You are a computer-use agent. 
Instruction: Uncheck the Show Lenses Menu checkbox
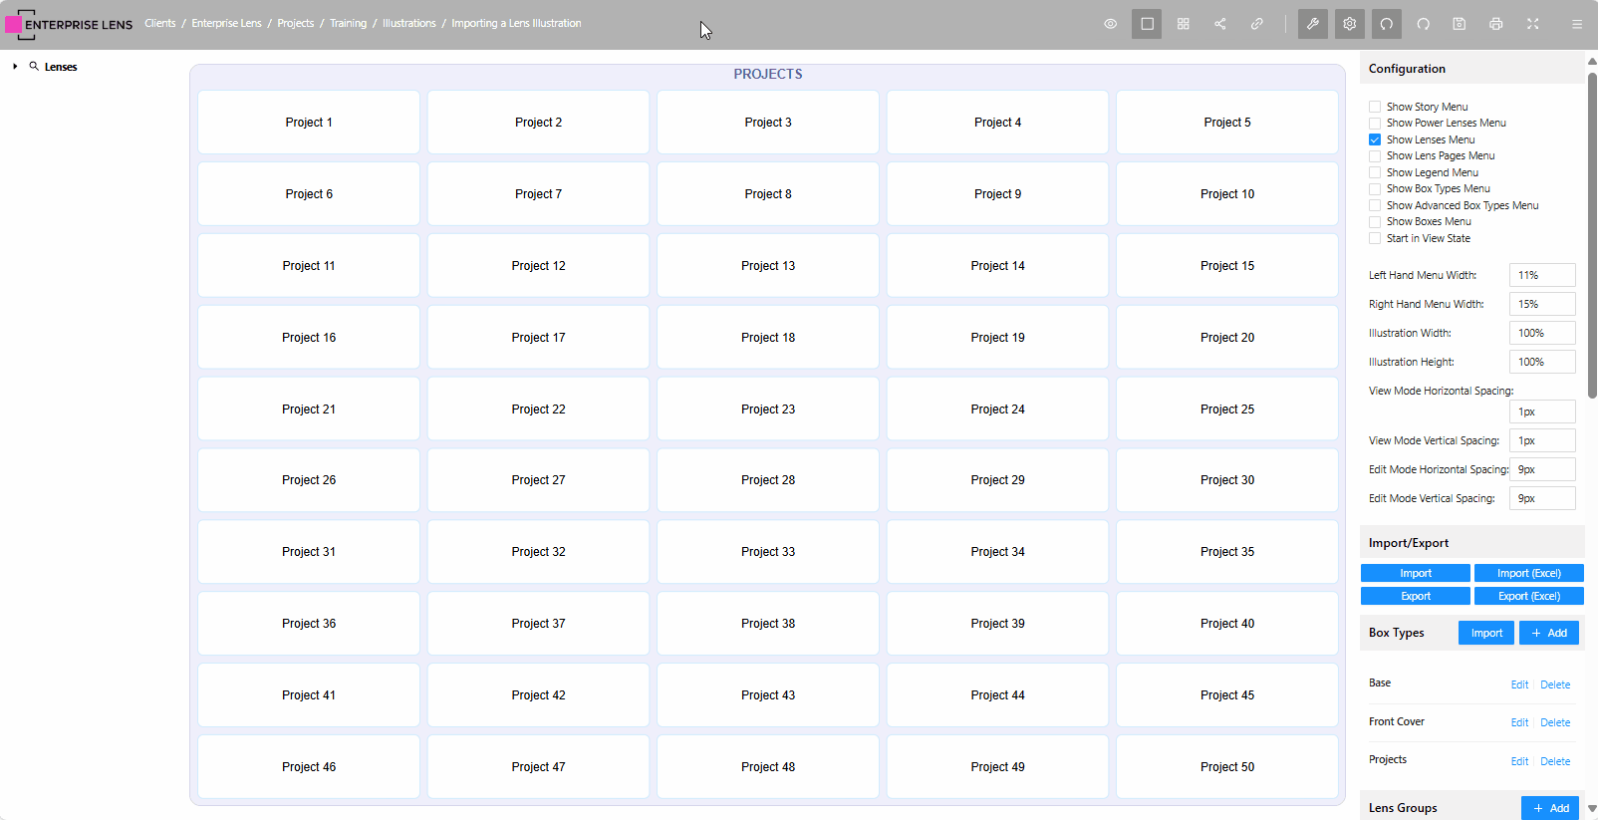[x=1375, y=139]
